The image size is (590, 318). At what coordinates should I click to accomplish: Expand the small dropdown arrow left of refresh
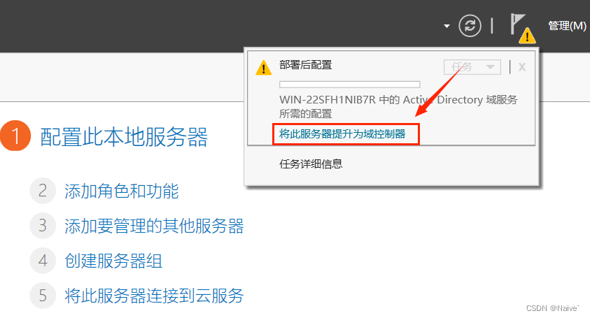(x=447, y=26)
